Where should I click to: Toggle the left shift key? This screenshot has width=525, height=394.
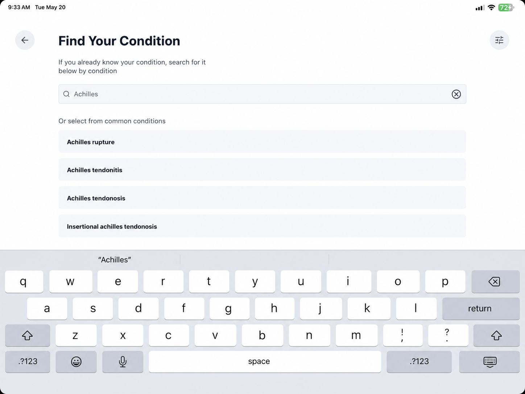coord(28,336)
